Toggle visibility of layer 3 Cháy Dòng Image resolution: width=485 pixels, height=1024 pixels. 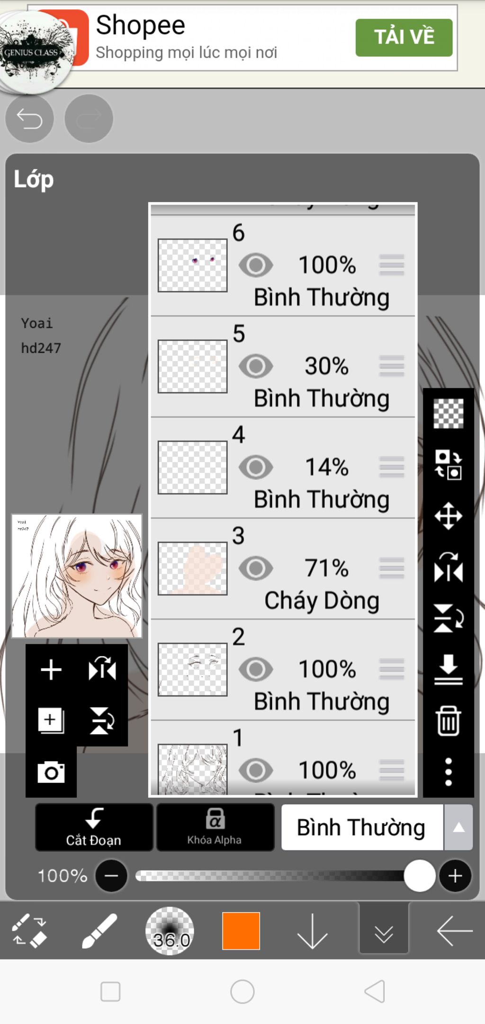[x=256, y=568]
